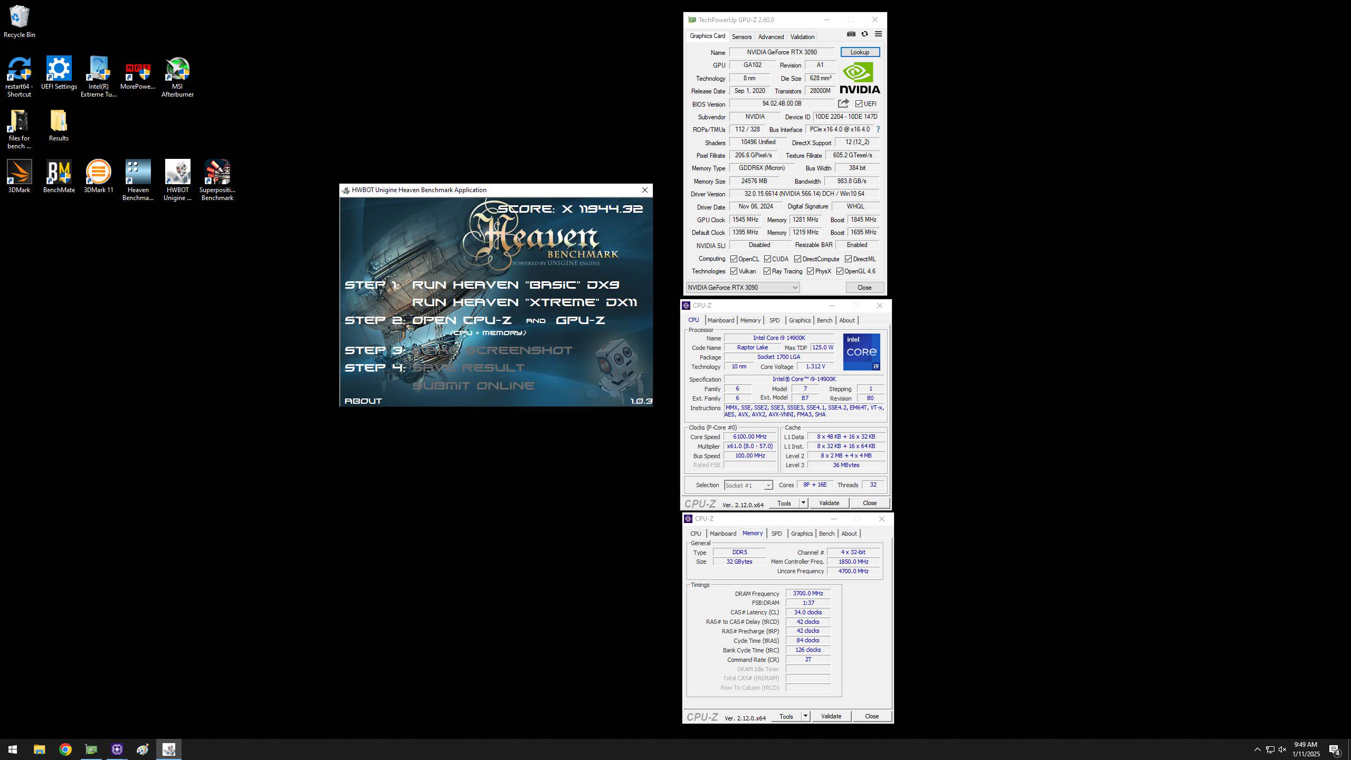
Task: Toggle OpenCL checkbox in GPU-Z
Action: (734, 259)
